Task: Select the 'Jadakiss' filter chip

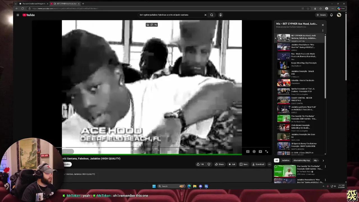Action: click(286, 160)
